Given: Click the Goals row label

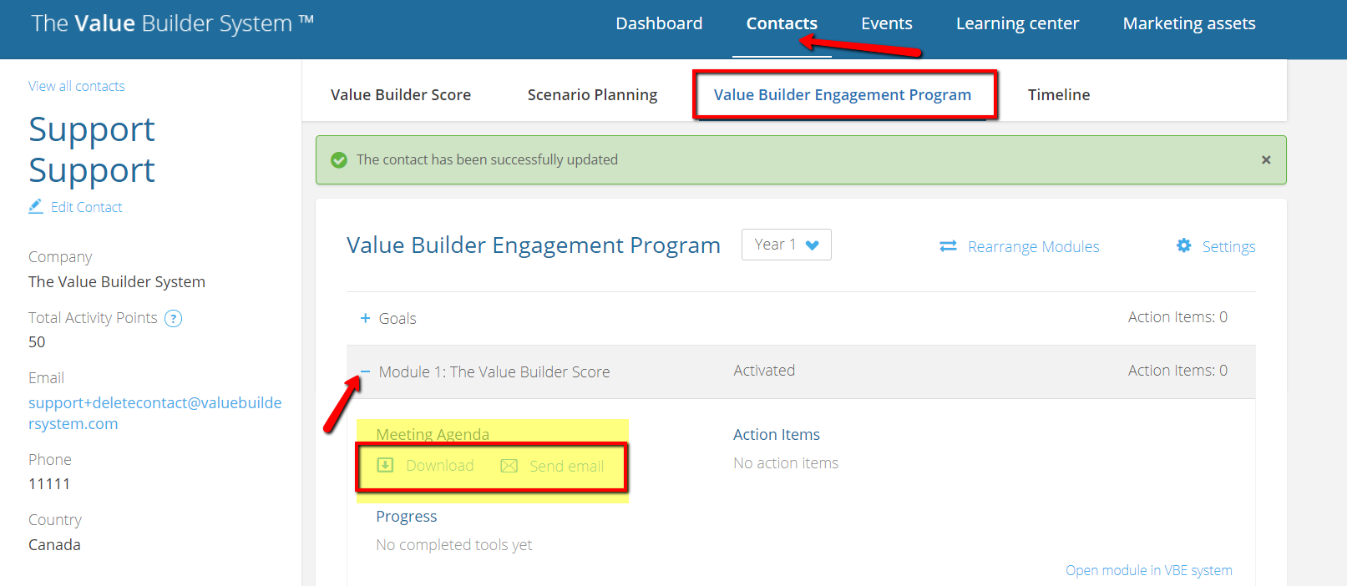Looking at the screenshot, I should pyautogui.click(x=398, y=318).
